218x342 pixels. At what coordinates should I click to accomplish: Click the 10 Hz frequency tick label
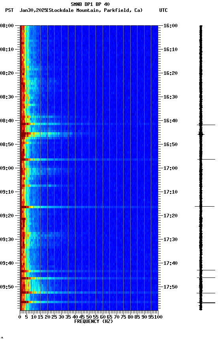pos(34,317)
